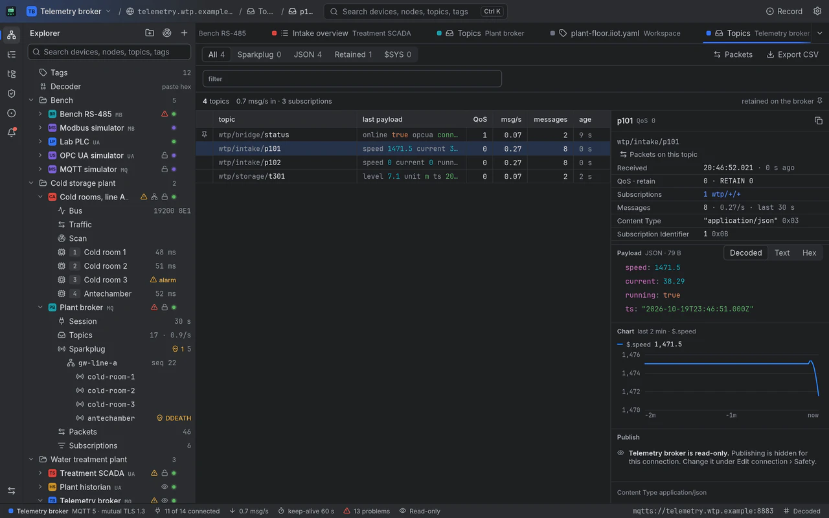
Task: Click the pin icon on the wtp/bridge/status row
Action: click(x=204, y=135)
